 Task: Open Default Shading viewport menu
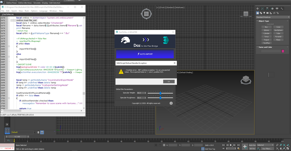coord(186,72)
